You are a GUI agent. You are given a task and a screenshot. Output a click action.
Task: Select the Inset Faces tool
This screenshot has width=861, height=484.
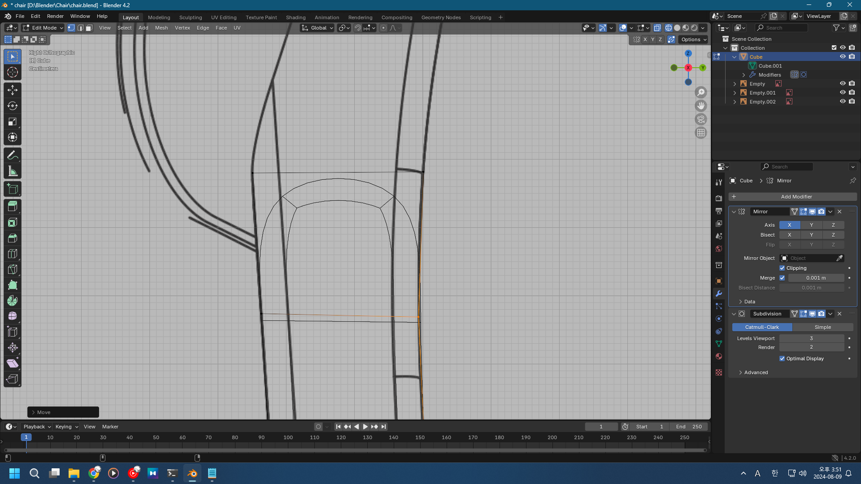(x=13, y=222)
